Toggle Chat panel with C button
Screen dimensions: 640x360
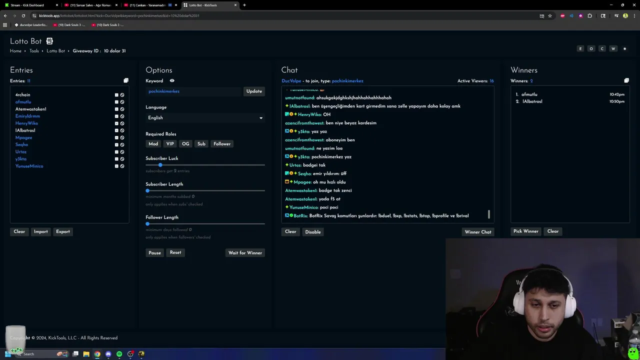click(602, 48)
